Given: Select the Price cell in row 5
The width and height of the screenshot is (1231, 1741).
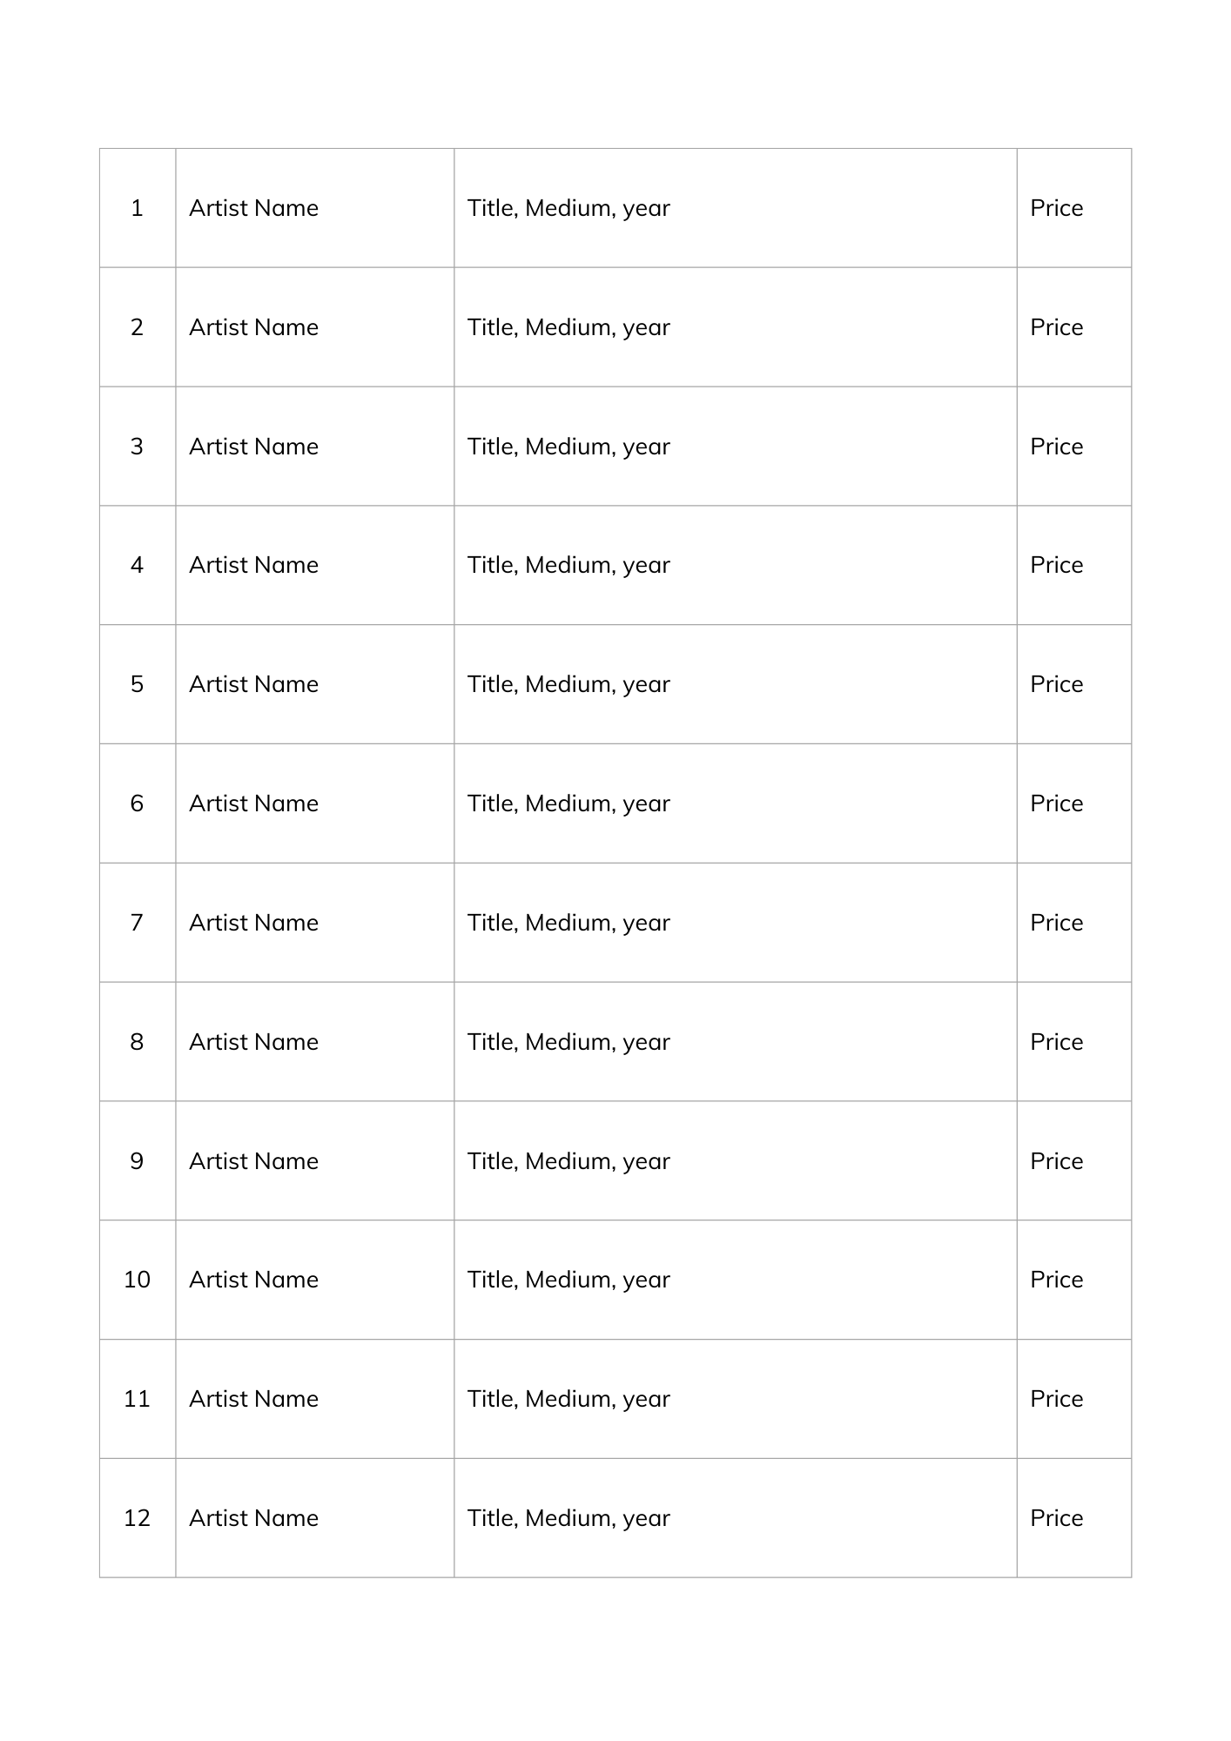Looking at the screenshot, I should (1073, 684).
